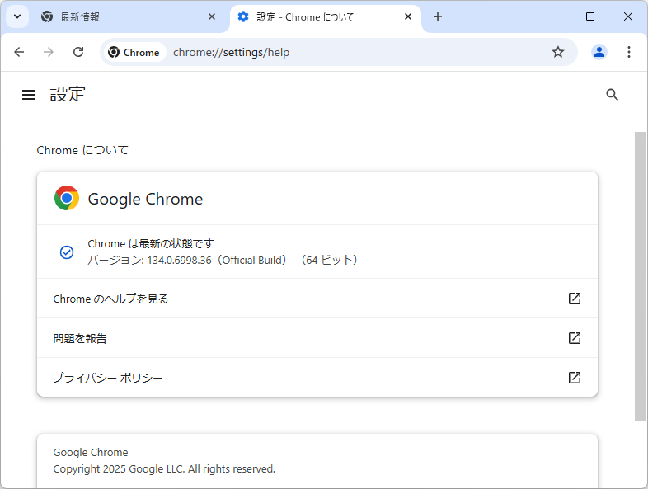Open a new tab with plus icon

pyautogui.click(x=438, y=16)
